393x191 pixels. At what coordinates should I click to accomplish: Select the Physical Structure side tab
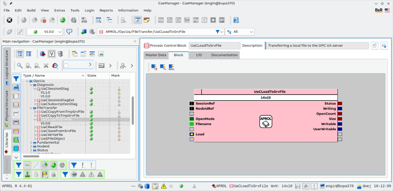pos(7,106)
